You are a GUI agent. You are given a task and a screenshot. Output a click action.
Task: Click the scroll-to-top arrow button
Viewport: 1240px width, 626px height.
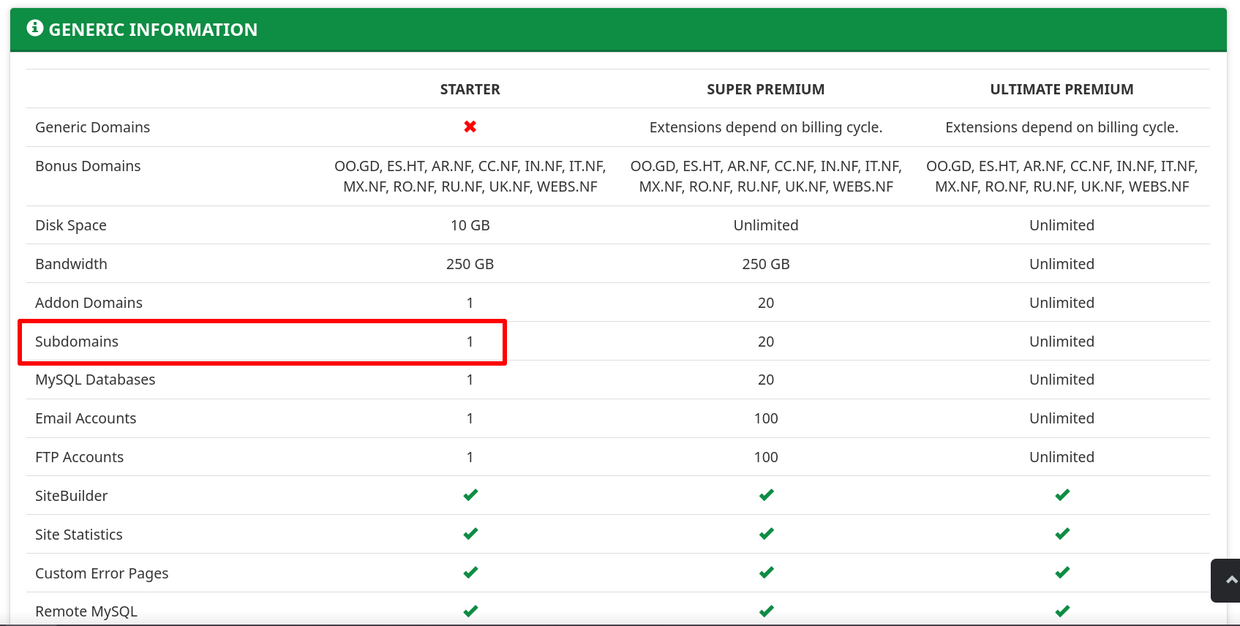pyautogui.click(x=1230, y=580)
